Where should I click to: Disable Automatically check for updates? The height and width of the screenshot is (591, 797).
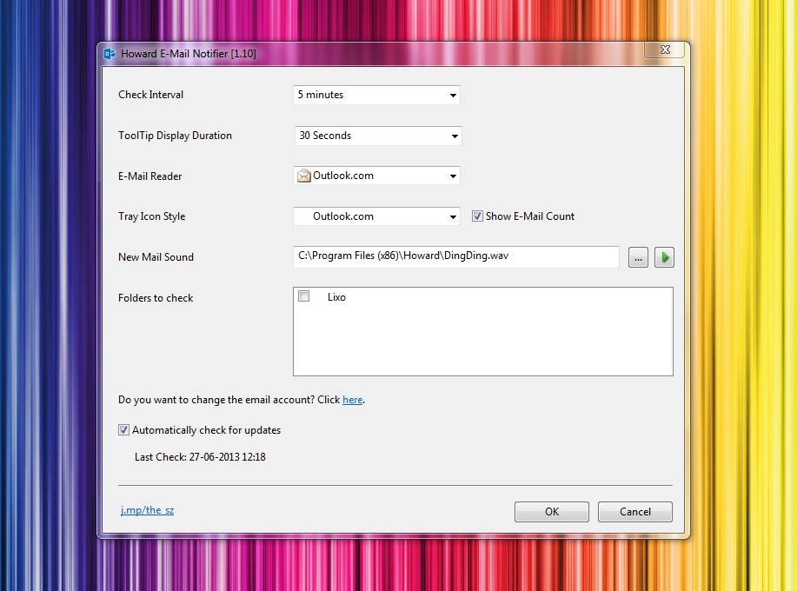click(x=123, y=430)
